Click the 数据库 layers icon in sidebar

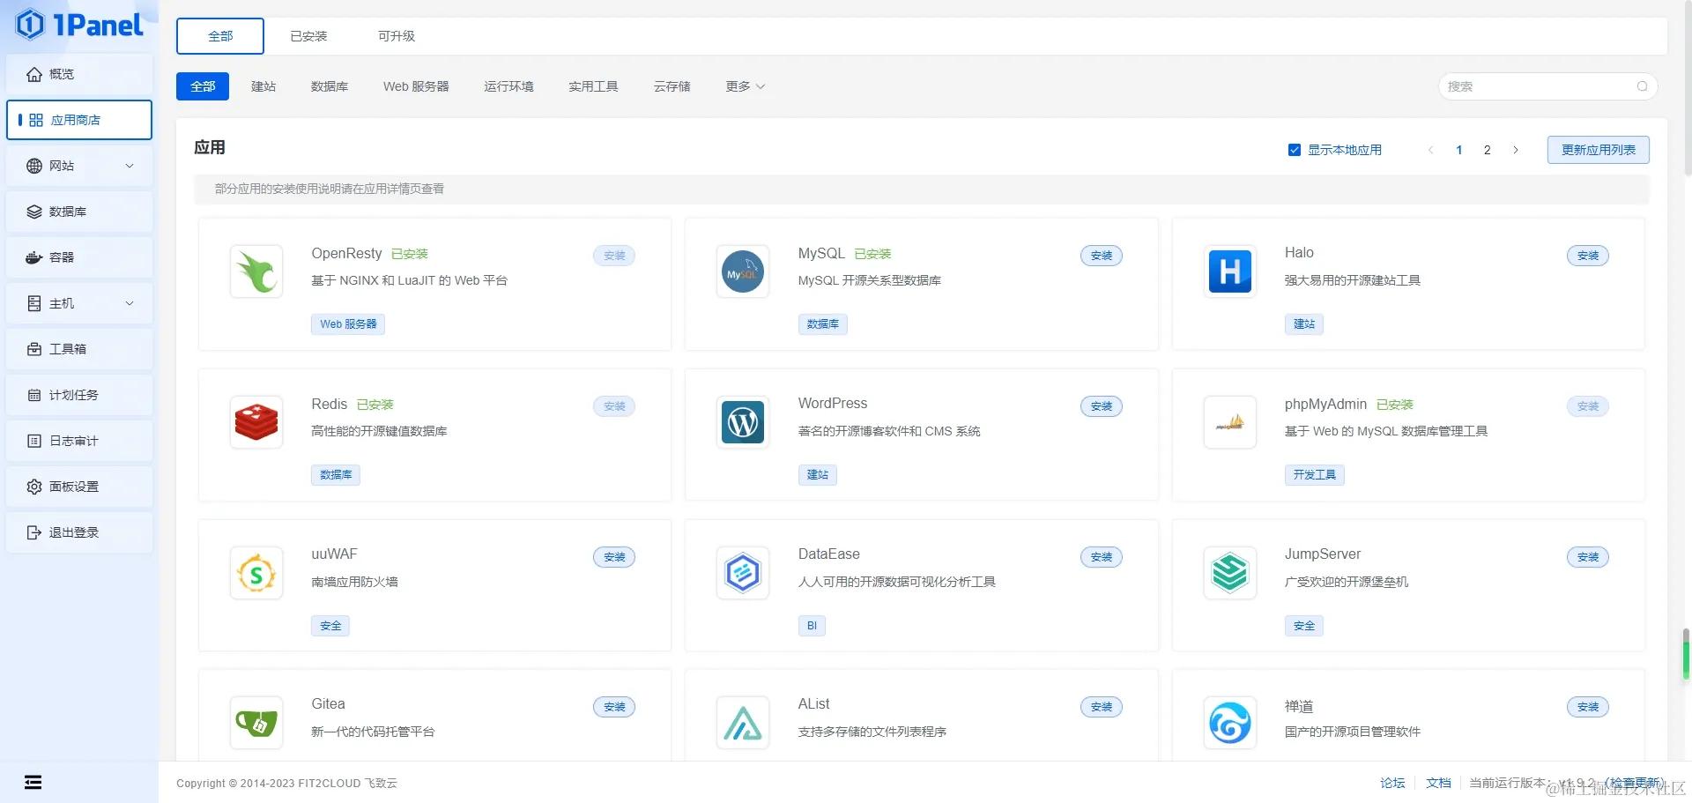pos(34,212)
